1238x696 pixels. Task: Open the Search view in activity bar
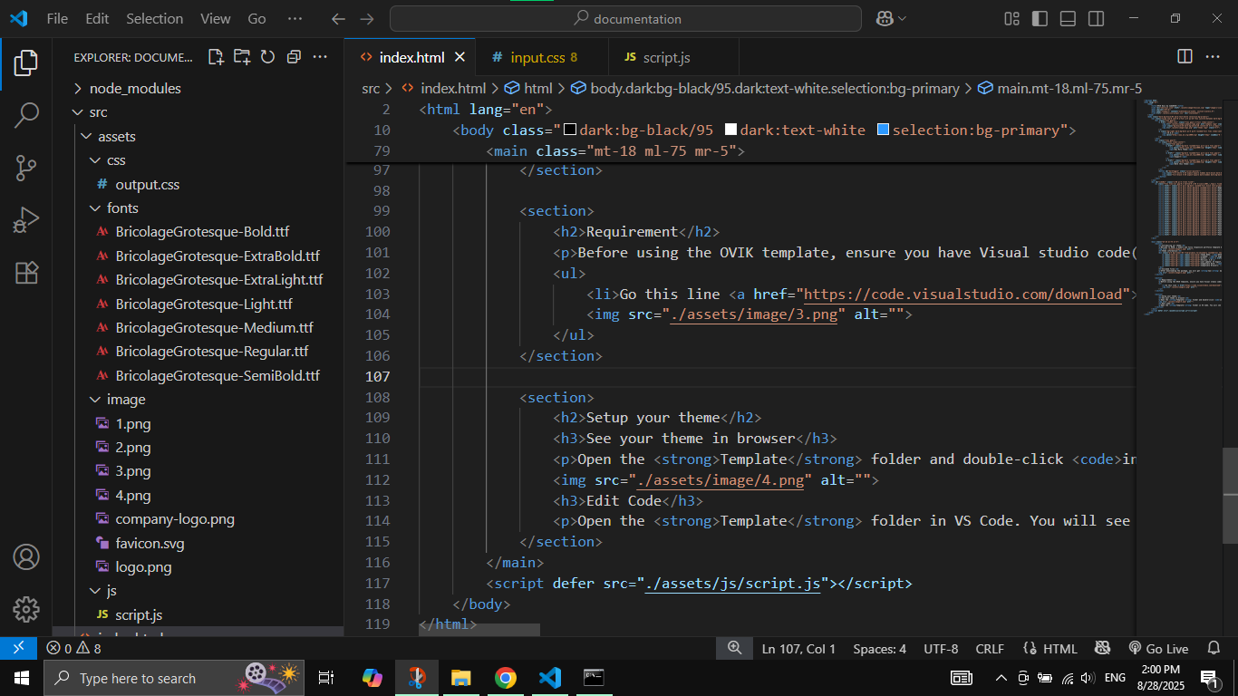tap(26, 115)
